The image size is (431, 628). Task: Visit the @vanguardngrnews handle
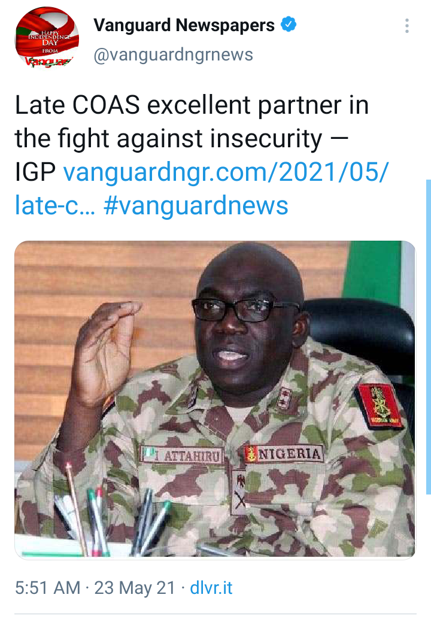point(173,54)
